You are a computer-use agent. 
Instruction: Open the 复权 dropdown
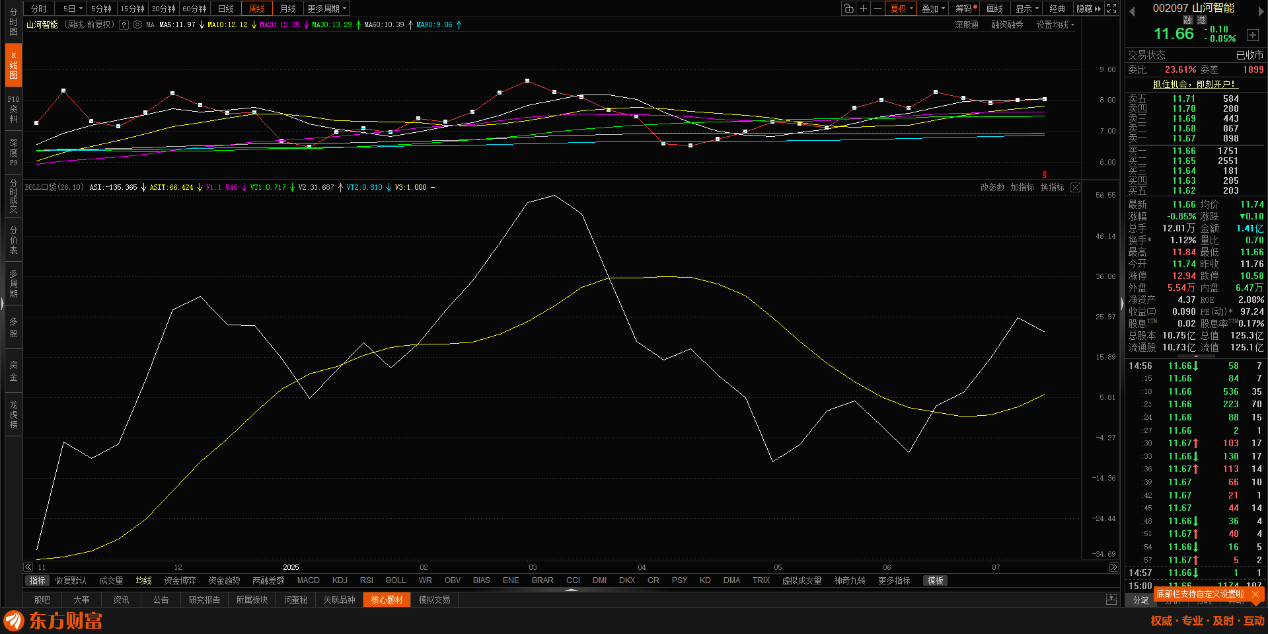[x=902, y=9]
